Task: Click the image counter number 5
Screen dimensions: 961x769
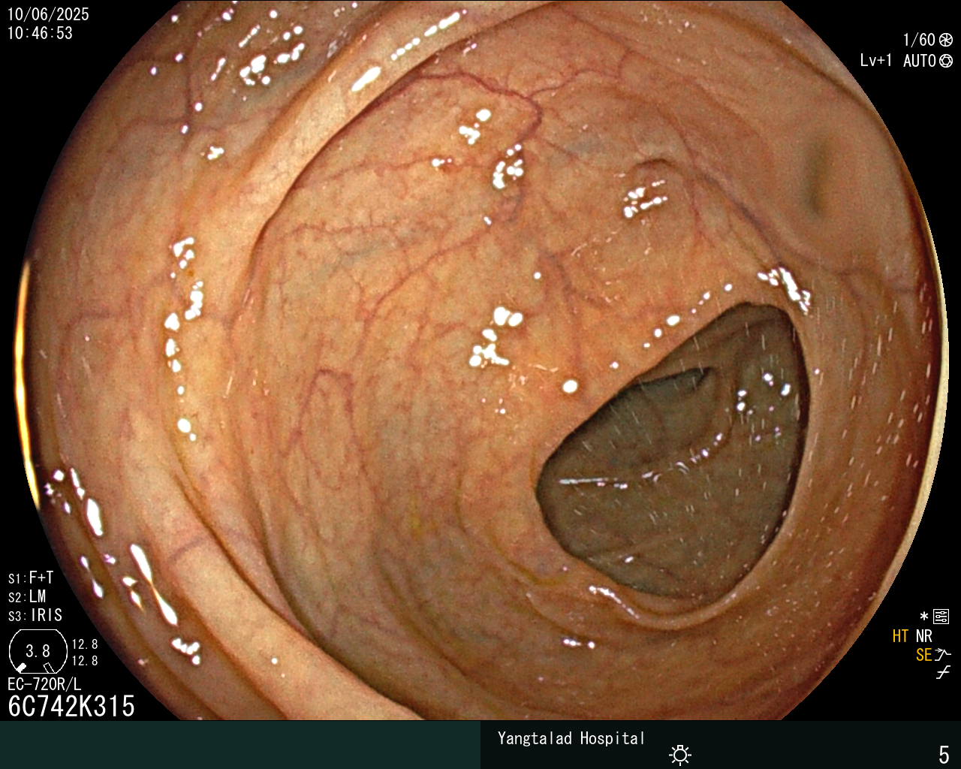Action: point(944,754)
